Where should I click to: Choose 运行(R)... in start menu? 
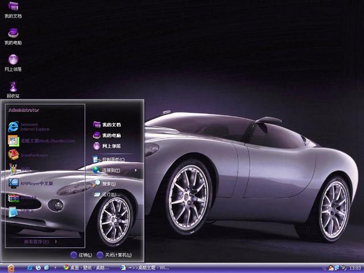coord(110,195)
